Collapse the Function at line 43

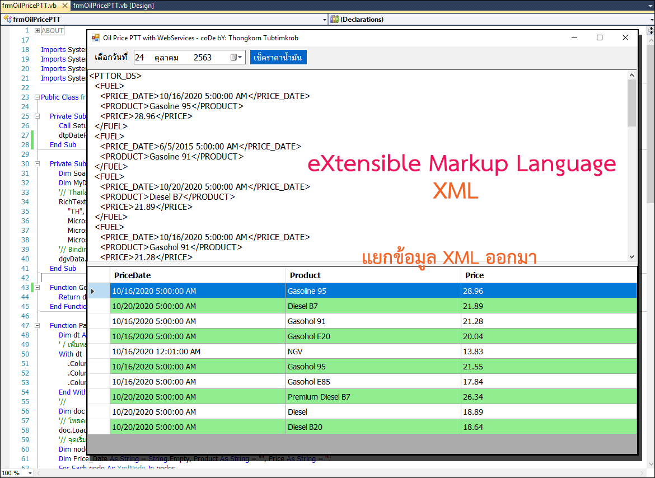pyautogui.click(x=37, y=288)
